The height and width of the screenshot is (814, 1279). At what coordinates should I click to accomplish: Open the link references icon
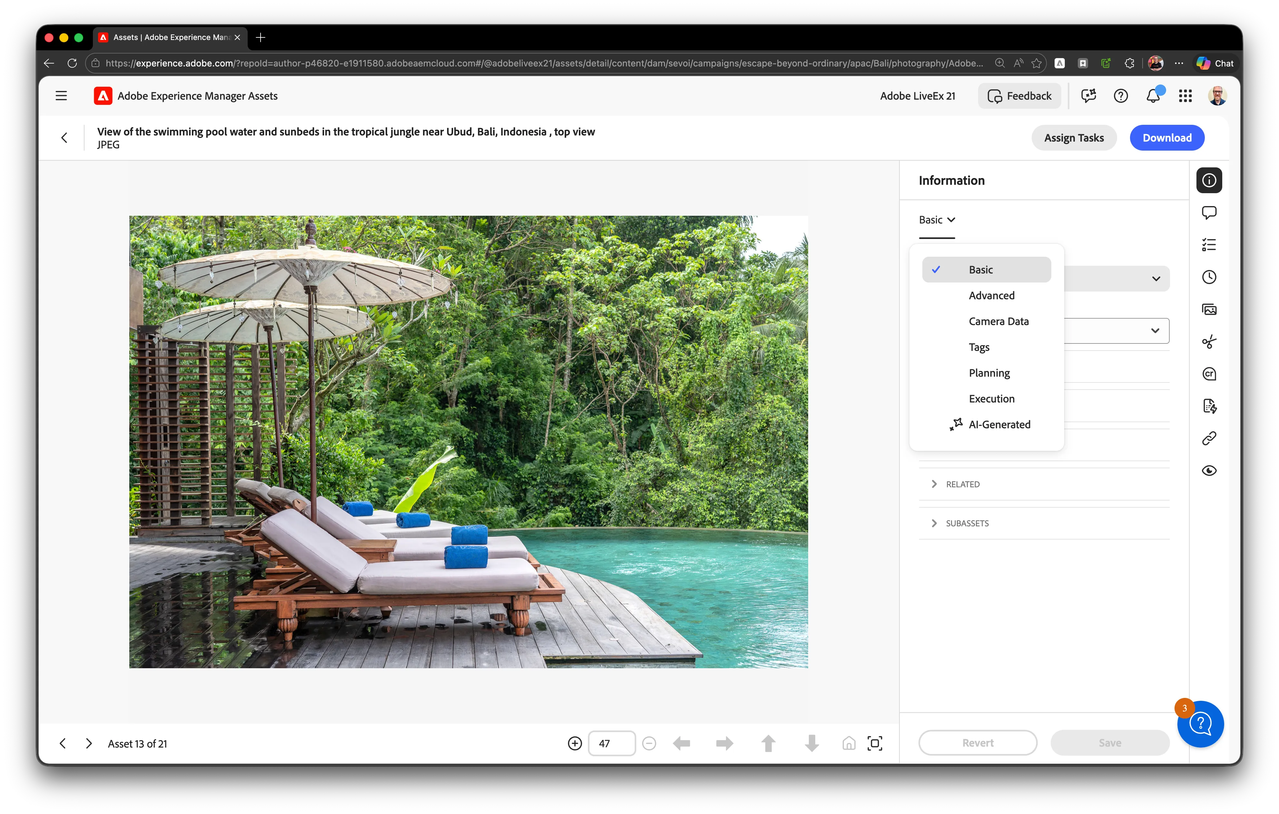tap(1209, 438)
